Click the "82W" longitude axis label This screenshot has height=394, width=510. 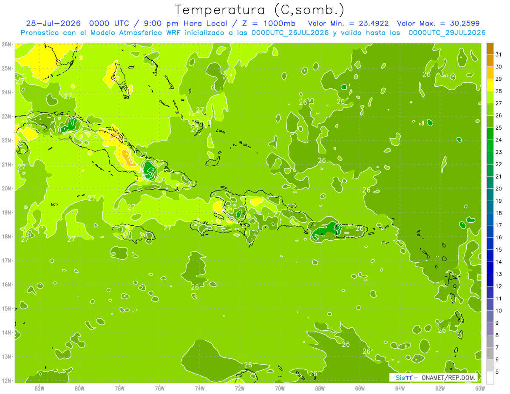[40, 388]
